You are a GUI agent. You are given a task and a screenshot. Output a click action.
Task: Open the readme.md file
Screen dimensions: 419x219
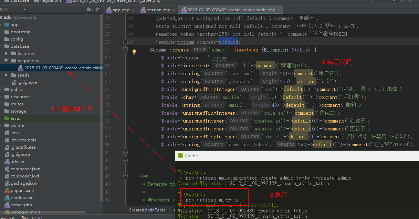(x=22, y=198)
